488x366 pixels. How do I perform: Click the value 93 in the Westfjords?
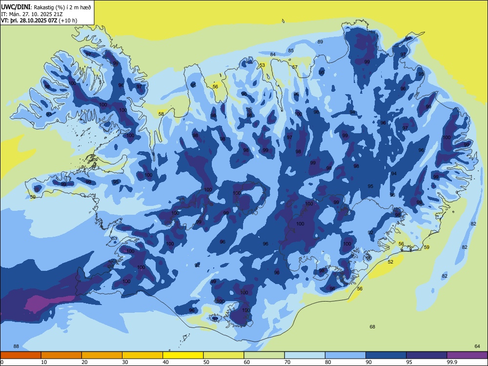[x=49, y=114]
